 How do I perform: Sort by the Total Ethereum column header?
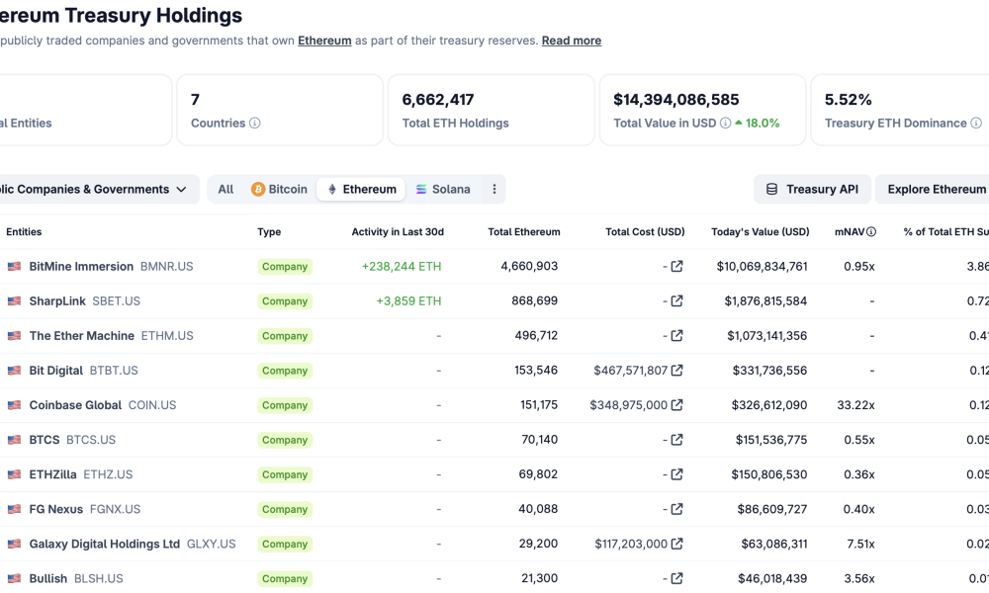click(524, 231)
